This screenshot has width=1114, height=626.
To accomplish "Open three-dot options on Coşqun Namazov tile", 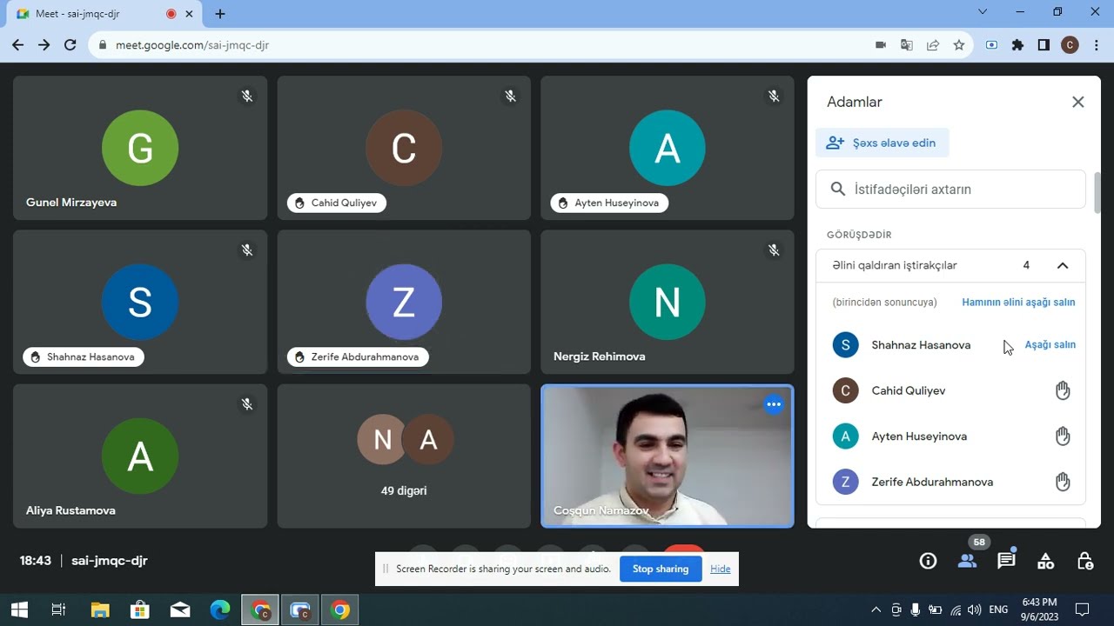I will (774, 404).
